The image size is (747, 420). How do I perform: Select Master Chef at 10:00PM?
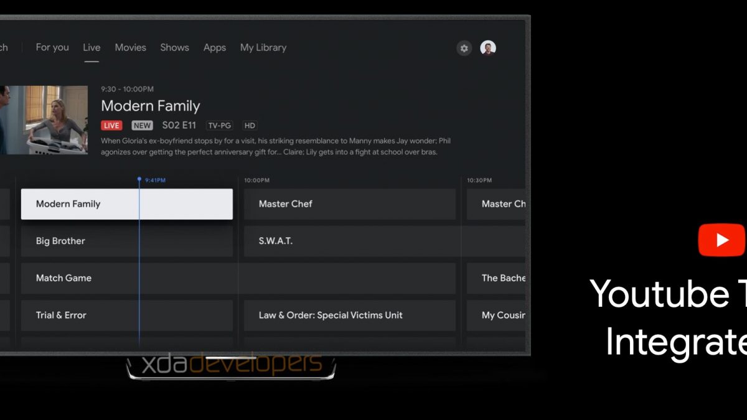(x=350, y=204)
